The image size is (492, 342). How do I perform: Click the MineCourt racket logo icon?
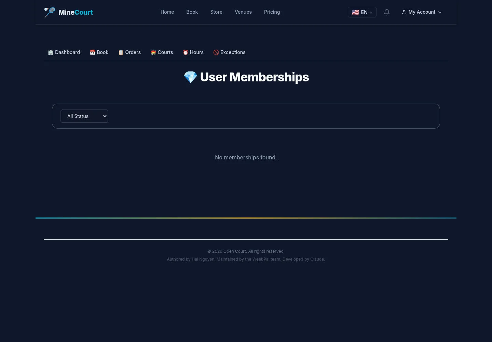50,12
